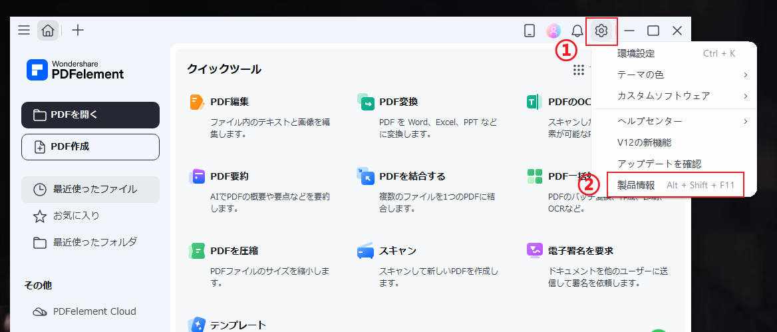Screen dimensions: 777x332
Task: Go to the Home tab icon
Action: (48, 31)
